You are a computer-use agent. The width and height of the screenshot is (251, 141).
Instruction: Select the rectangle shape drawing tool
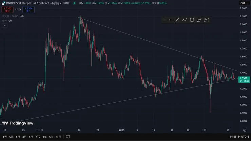(192, 20)
